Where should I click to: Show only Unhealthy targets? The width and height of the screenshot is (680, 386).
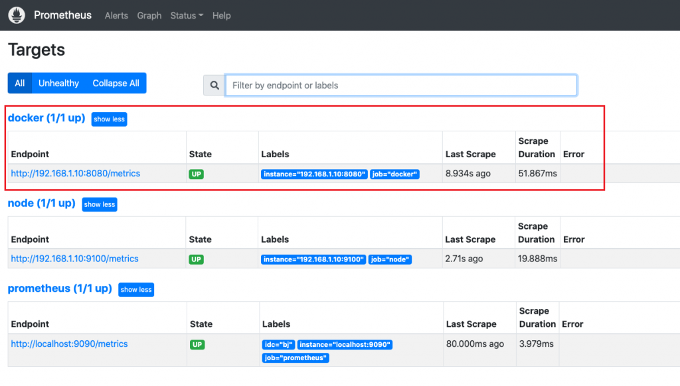58,83
